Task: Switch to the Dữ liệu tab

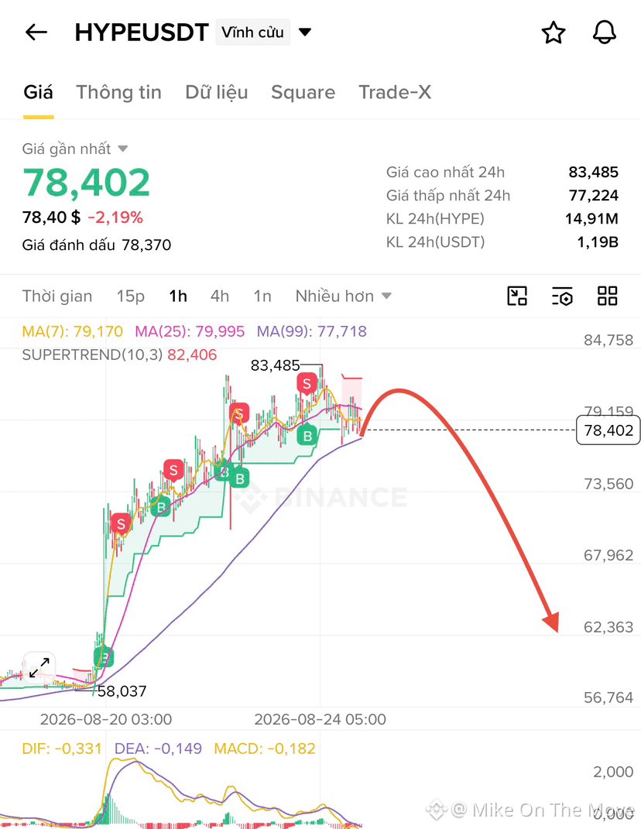Action: tap(216, 93)
